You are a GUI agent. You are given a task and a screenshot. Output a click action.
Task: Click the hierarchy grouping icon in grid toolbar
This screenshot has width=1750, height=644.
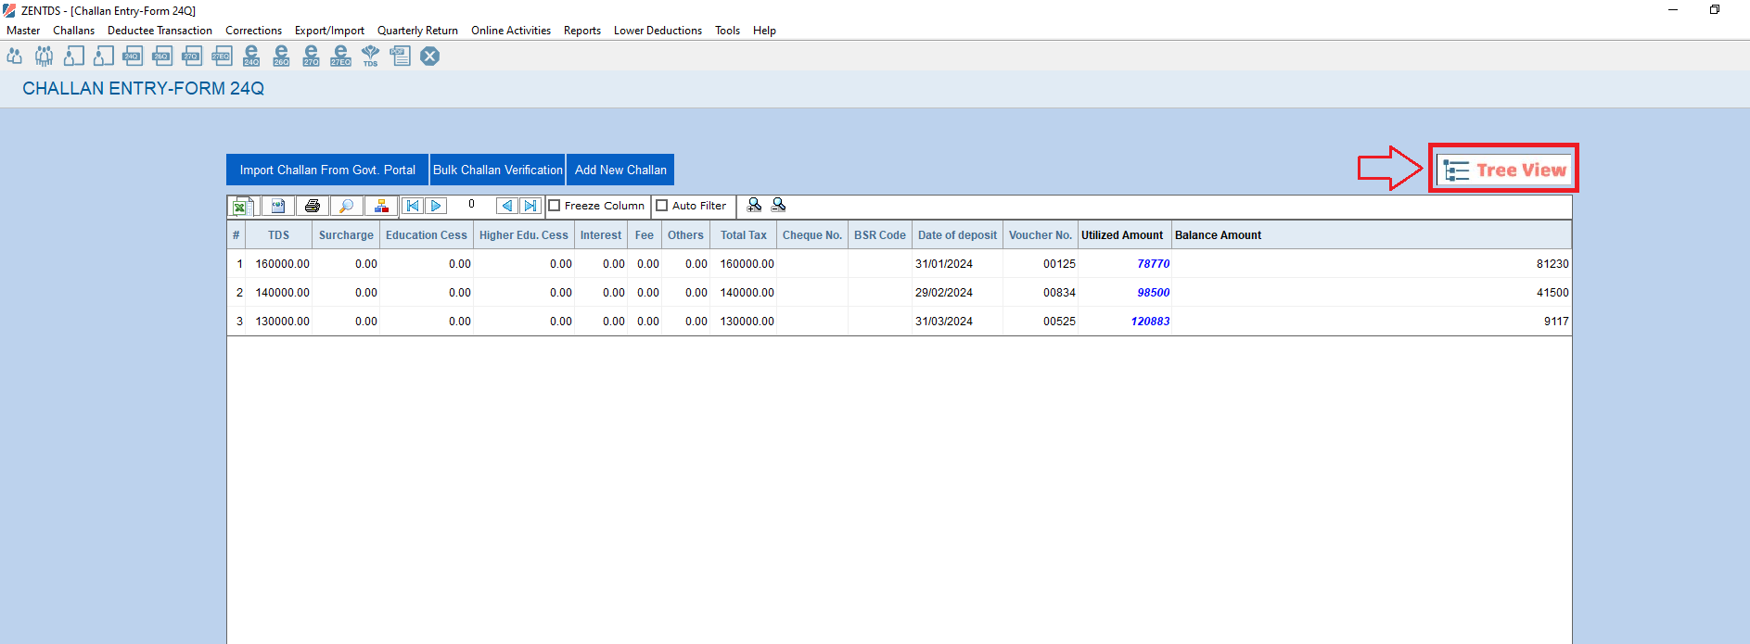[381, 206]
